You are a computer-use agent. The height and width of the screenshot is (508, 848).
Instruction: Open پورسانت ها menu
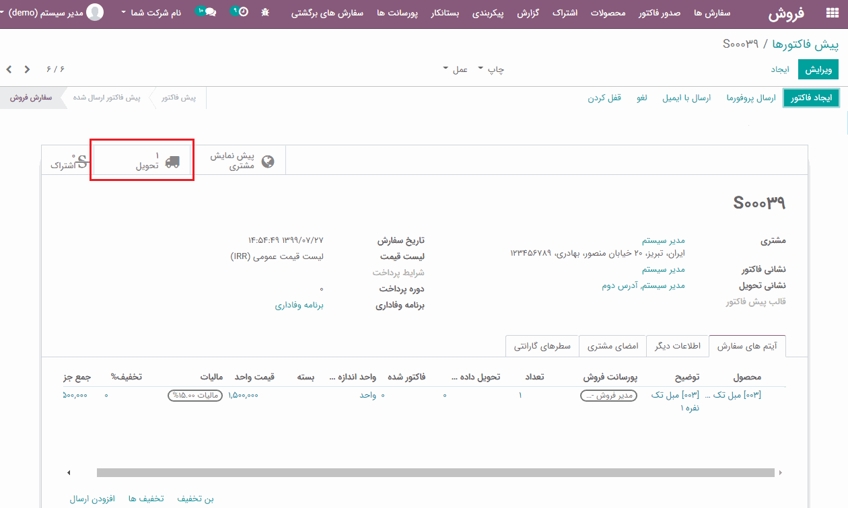click(397, 13)
